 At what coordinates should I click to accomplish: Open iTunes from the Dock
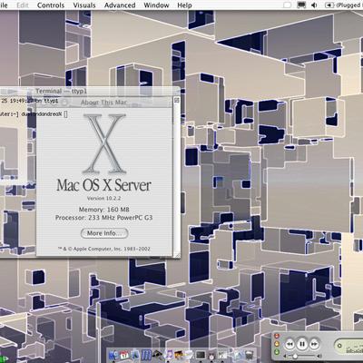[170, 355]
